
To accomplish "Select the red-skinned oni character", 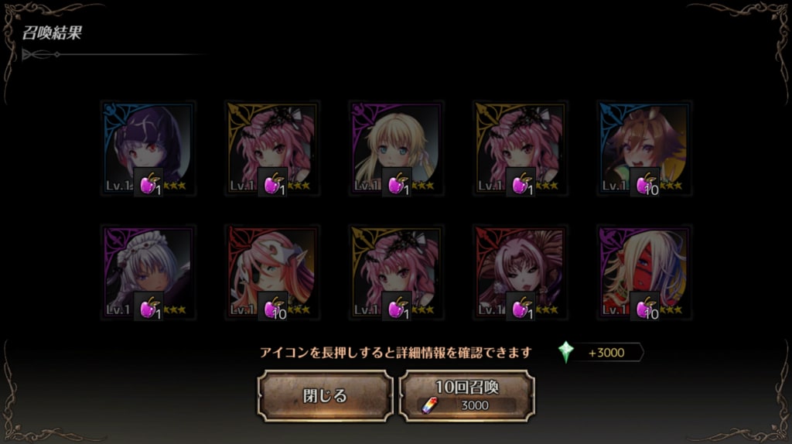I will [x=644, y=273].
